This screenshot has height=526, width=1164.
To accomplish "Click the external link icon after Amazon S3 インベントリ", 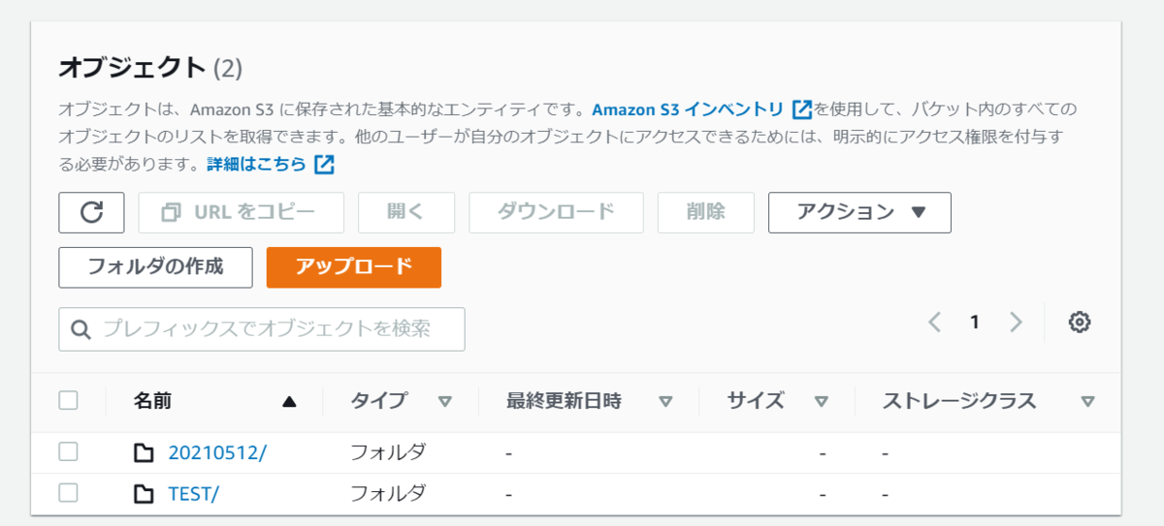I will 801,108.
